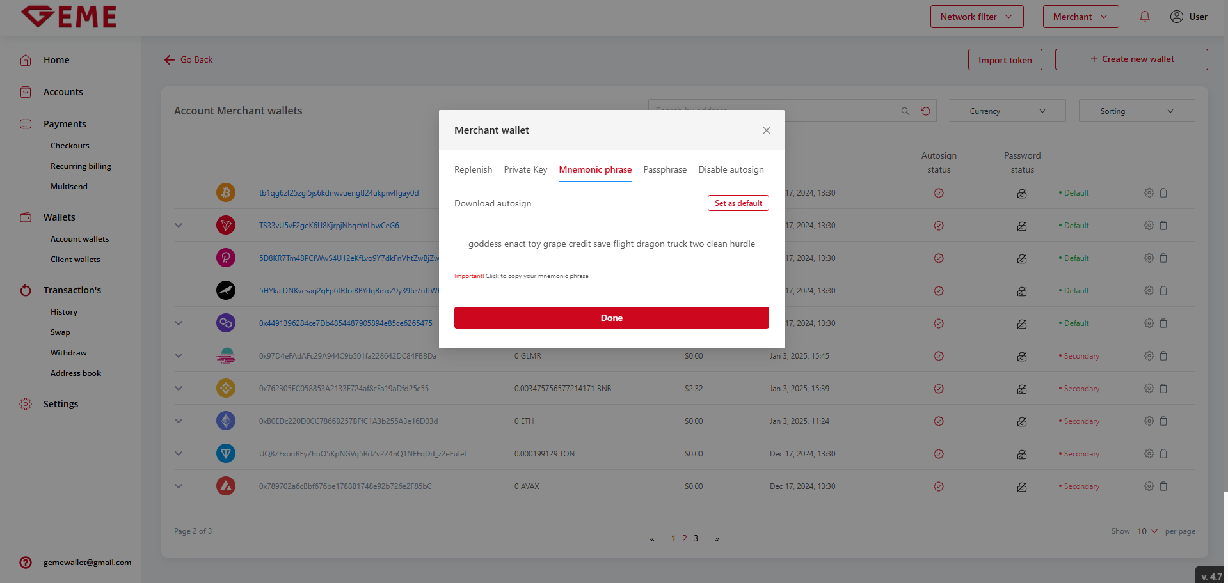This screenshot has width=1228, height=583.
Task: Open the Network filter dropdown
Action: tap(977, 17)
